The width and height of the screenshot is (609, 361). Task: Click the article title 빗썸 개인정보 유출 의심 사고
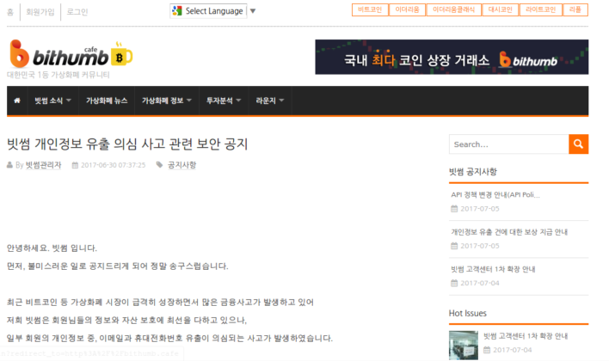coord(127,144)
